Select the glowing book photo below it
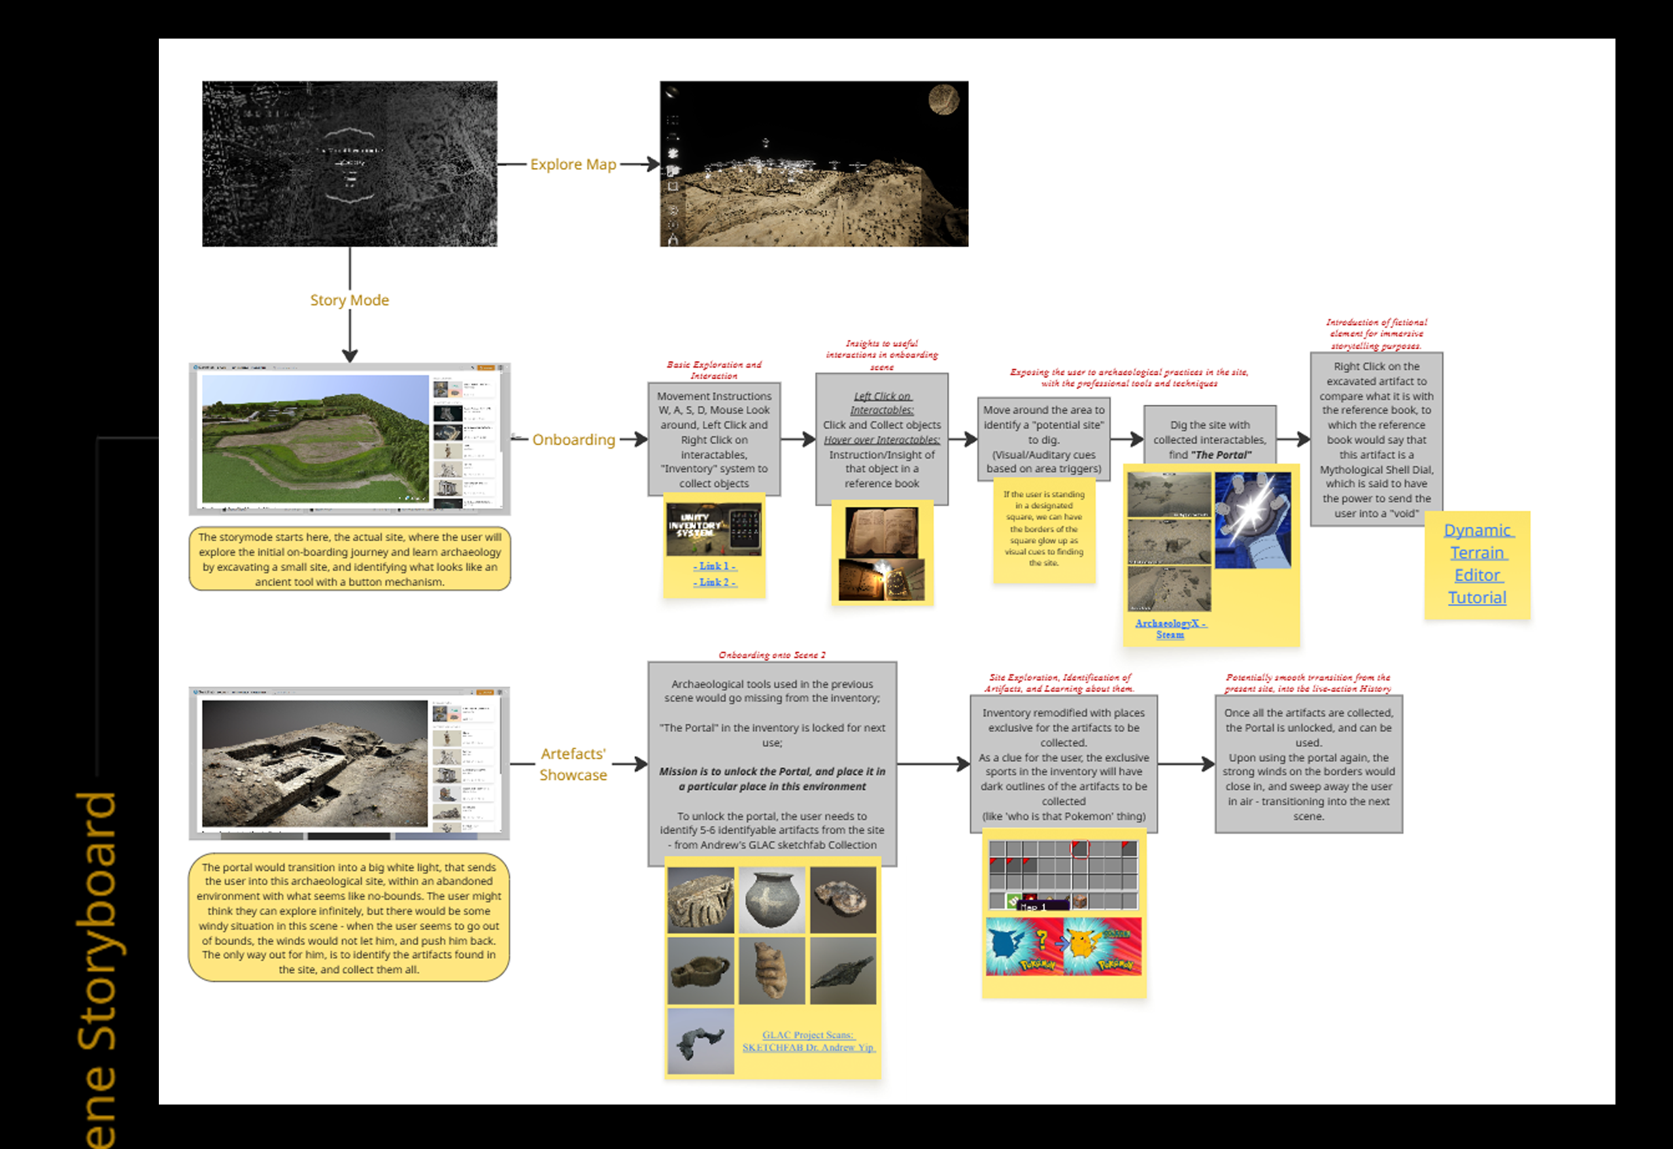1673x1149 pixels. [x=882, y=579]
